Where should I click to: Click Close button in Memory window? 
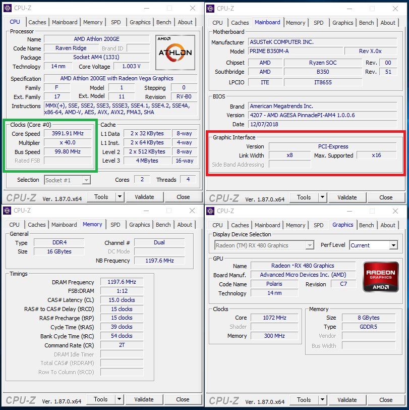tap(183, 399)
